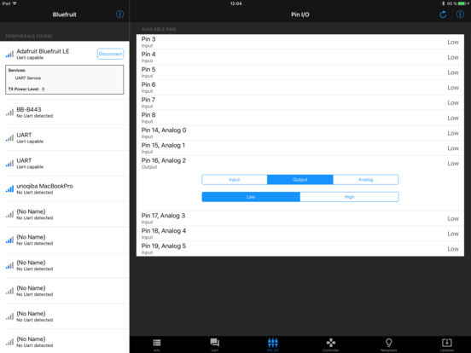Select the Pin I/O tab

coord(272,344)
